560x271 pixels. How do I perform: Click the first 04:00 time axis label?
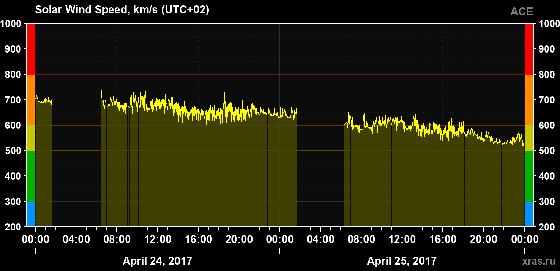coord(76,239)
